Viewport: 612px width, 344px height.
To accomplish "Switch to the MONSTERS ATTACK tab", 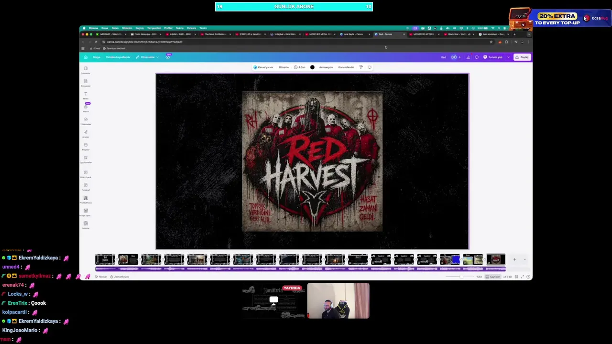I will (x=423, y=34).
